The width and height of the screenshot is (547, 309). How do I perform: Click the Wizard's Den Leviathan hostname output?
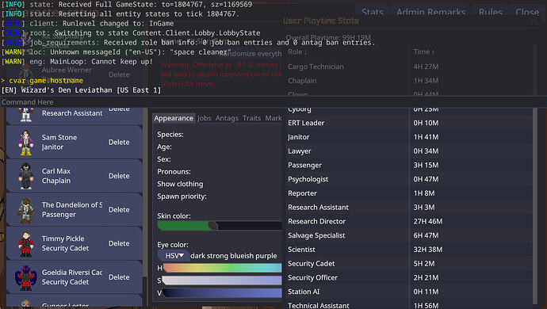[81, 90]
